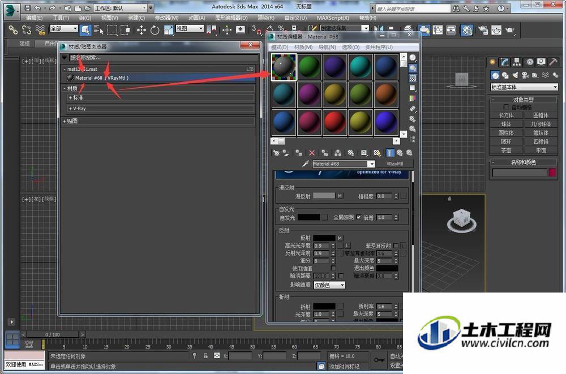Select the green material sample sphere

click(310, 67)
